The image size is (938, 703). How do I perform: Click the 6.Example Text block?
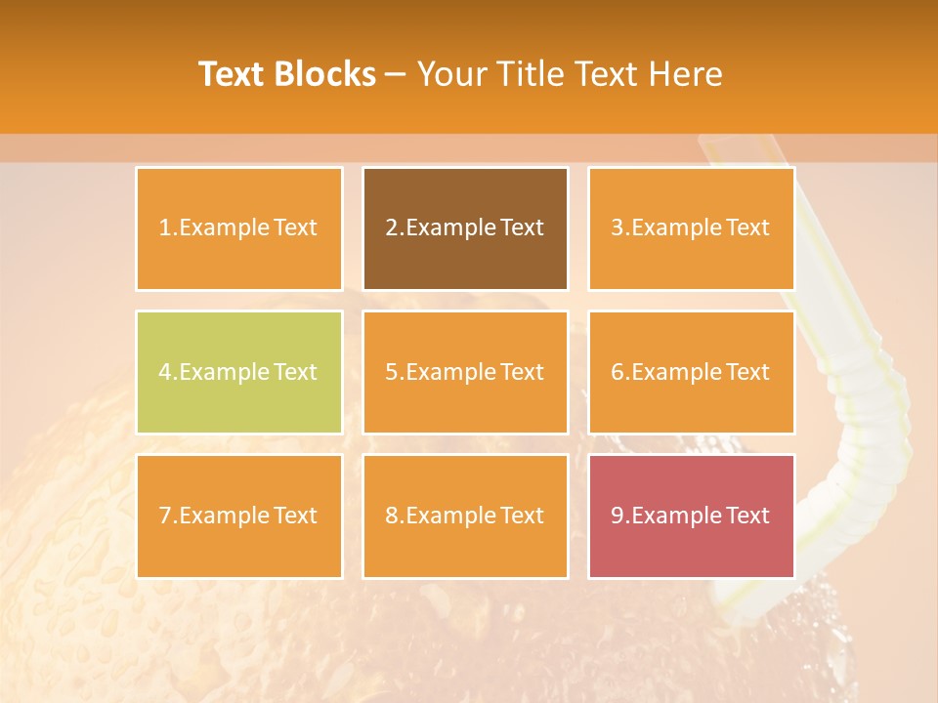click(691, 372)
